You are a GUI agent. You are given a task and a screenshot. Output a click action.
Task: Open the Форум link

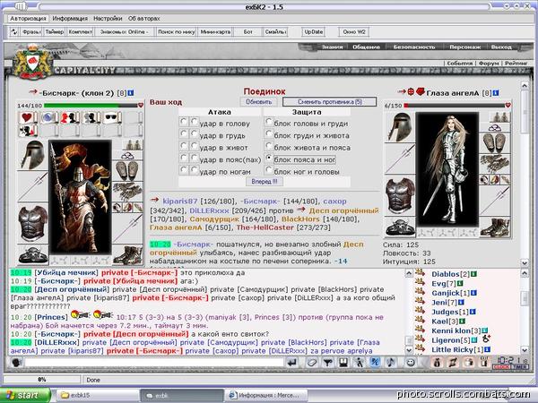489,64
